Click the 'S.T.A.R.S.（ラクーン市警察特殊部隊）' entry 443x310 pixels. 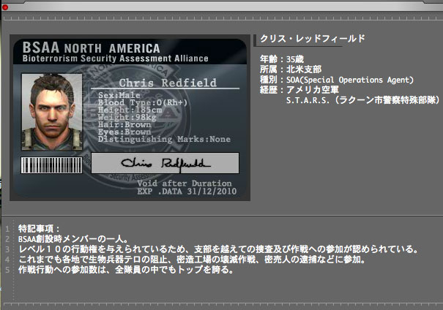tap(363, 100)
